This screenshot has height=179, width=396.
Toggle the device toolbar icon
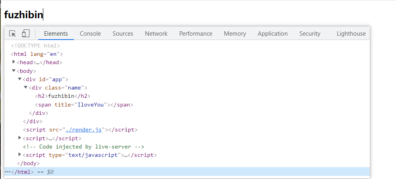coord(25,33)
